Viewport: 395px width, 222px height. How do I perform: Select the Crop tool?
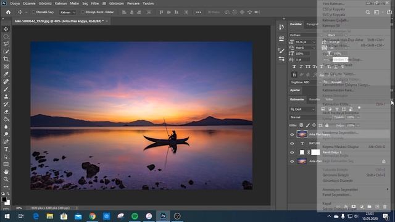[6, 59]
